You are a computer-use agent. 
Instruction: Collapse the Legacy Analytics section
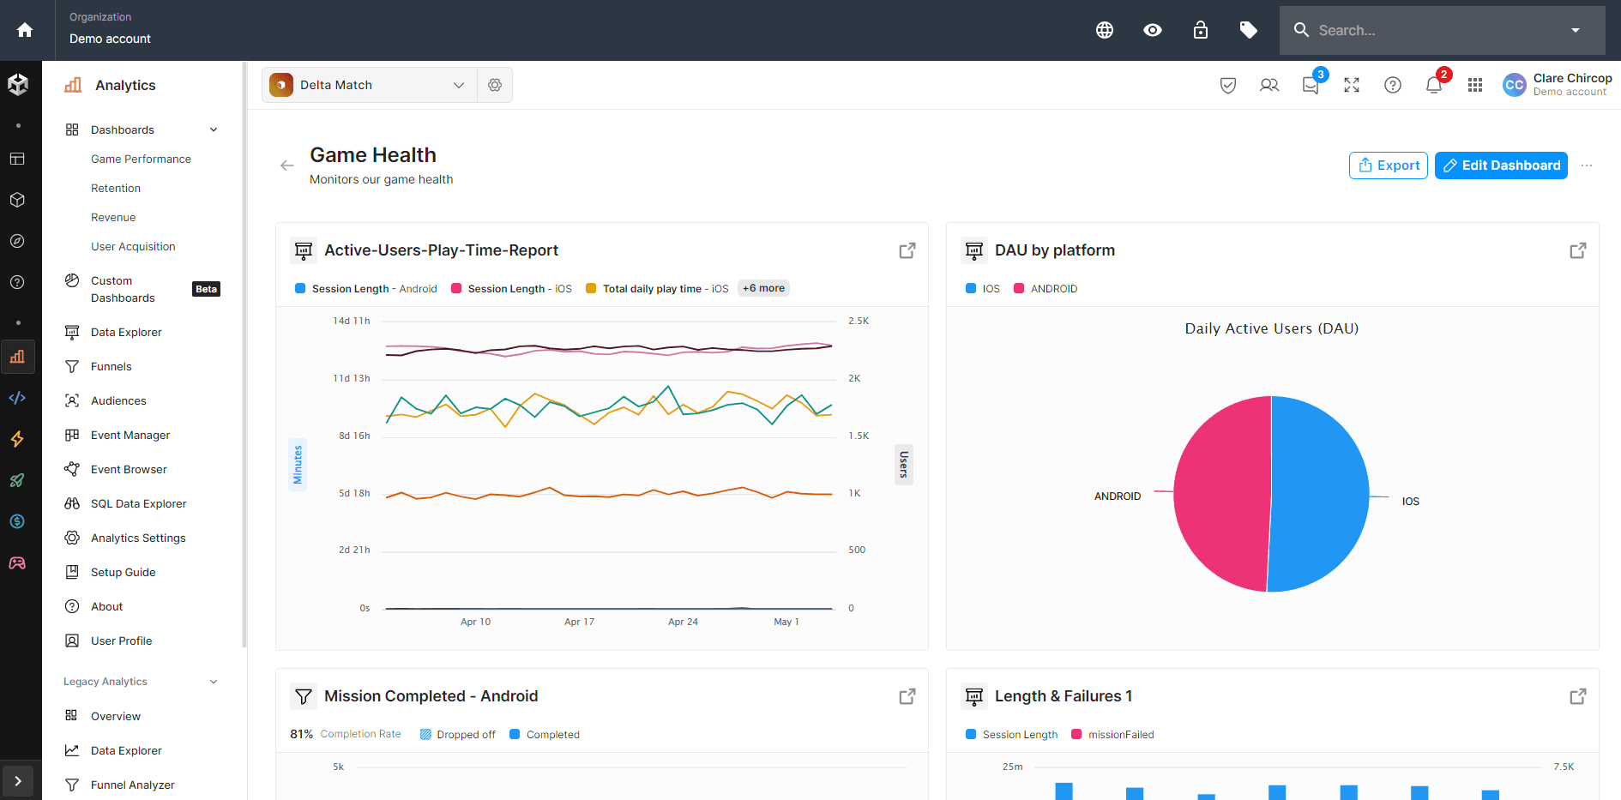pos(213,681)
